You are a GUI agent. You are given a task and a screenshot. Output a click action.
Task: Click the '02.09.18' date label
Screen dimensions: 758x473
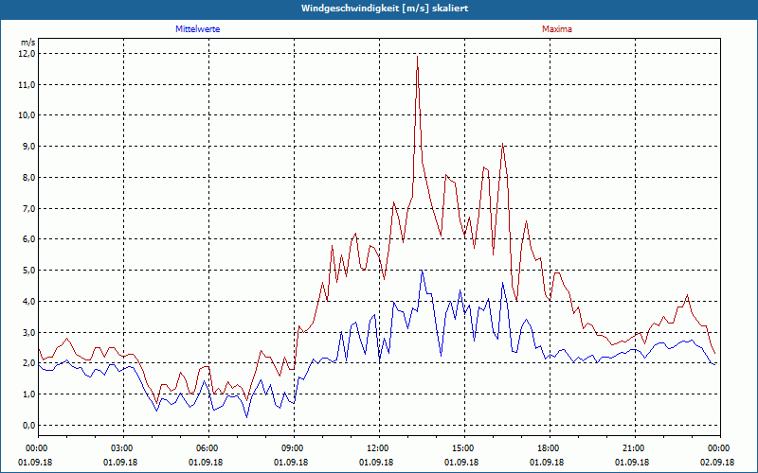click(x=717, y=463)
